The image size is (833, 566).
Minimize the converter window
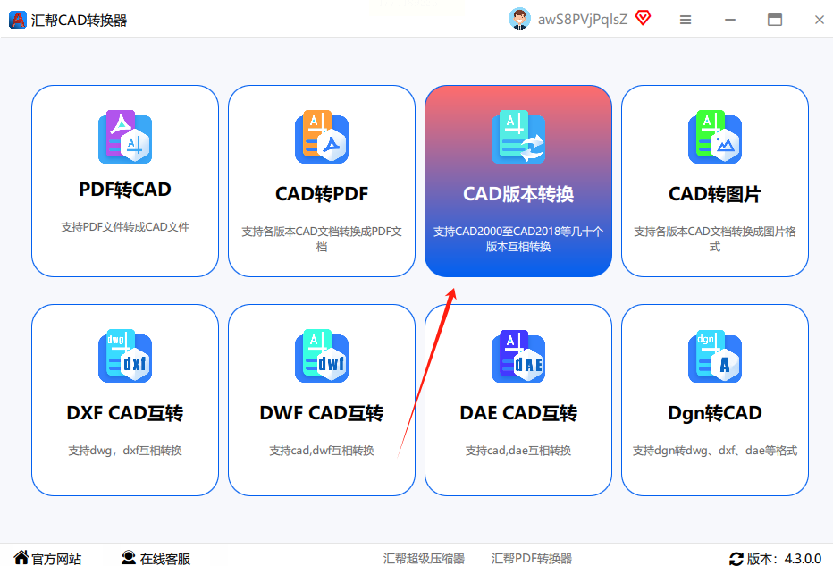[x=730, y=20]
